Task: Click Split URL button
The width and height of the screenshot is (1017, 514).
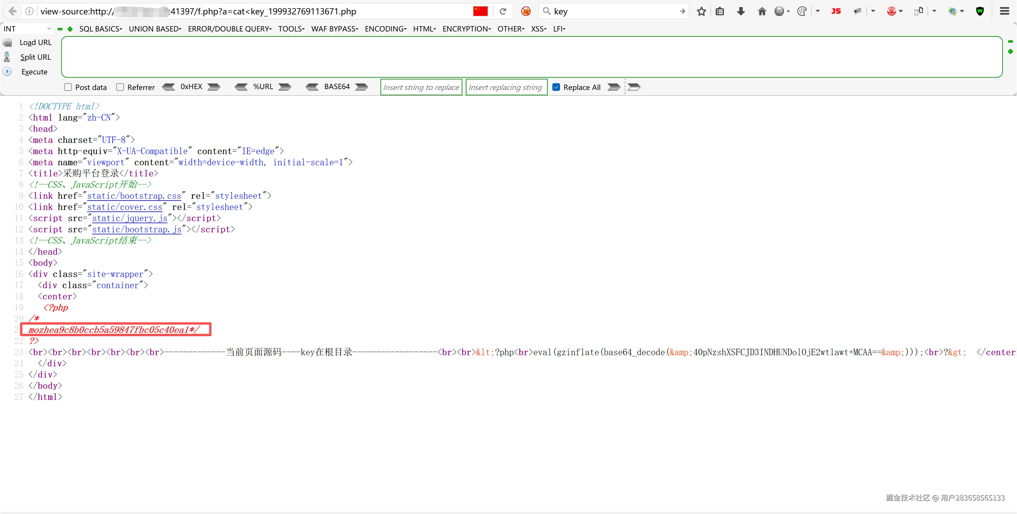Action: (x=28, y=57)
